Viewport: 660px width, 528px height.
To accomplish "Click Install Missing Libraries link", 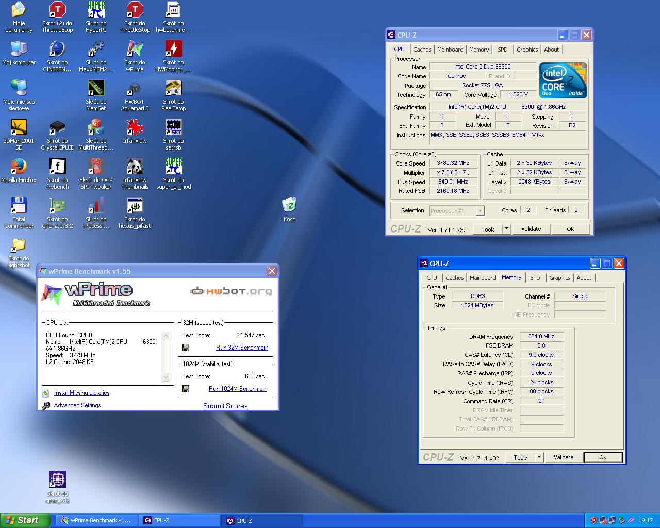I will pos(81,393).
